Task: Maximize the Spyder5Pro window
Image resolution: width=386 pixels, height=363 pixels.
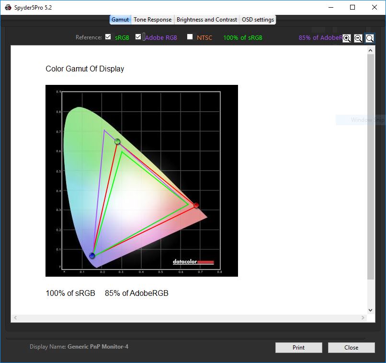Action: click(x=352, y=7)
